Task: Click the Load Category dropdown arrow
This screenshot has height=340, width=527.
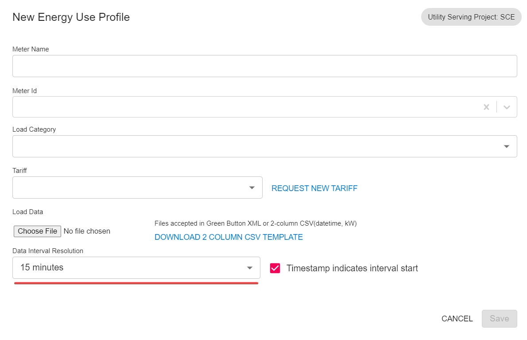Action: point(507,146)
